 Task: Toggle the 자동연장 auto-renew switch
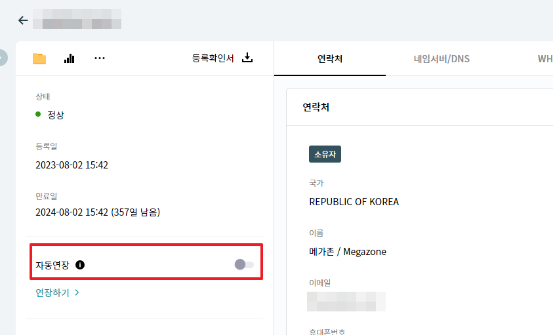click(x=244, y=264)
